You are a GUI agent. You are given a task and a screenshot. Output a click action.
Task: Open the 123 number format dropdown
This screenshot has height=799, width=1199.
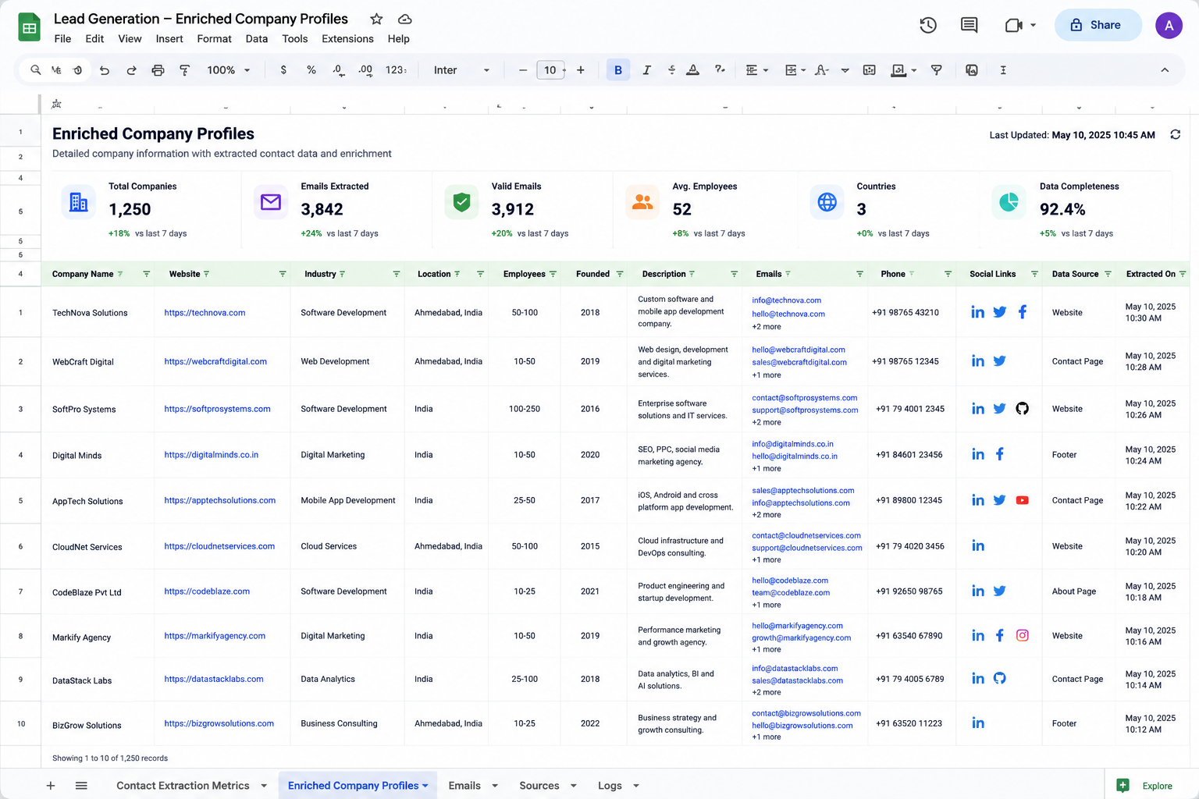click(x=396, y=70)
